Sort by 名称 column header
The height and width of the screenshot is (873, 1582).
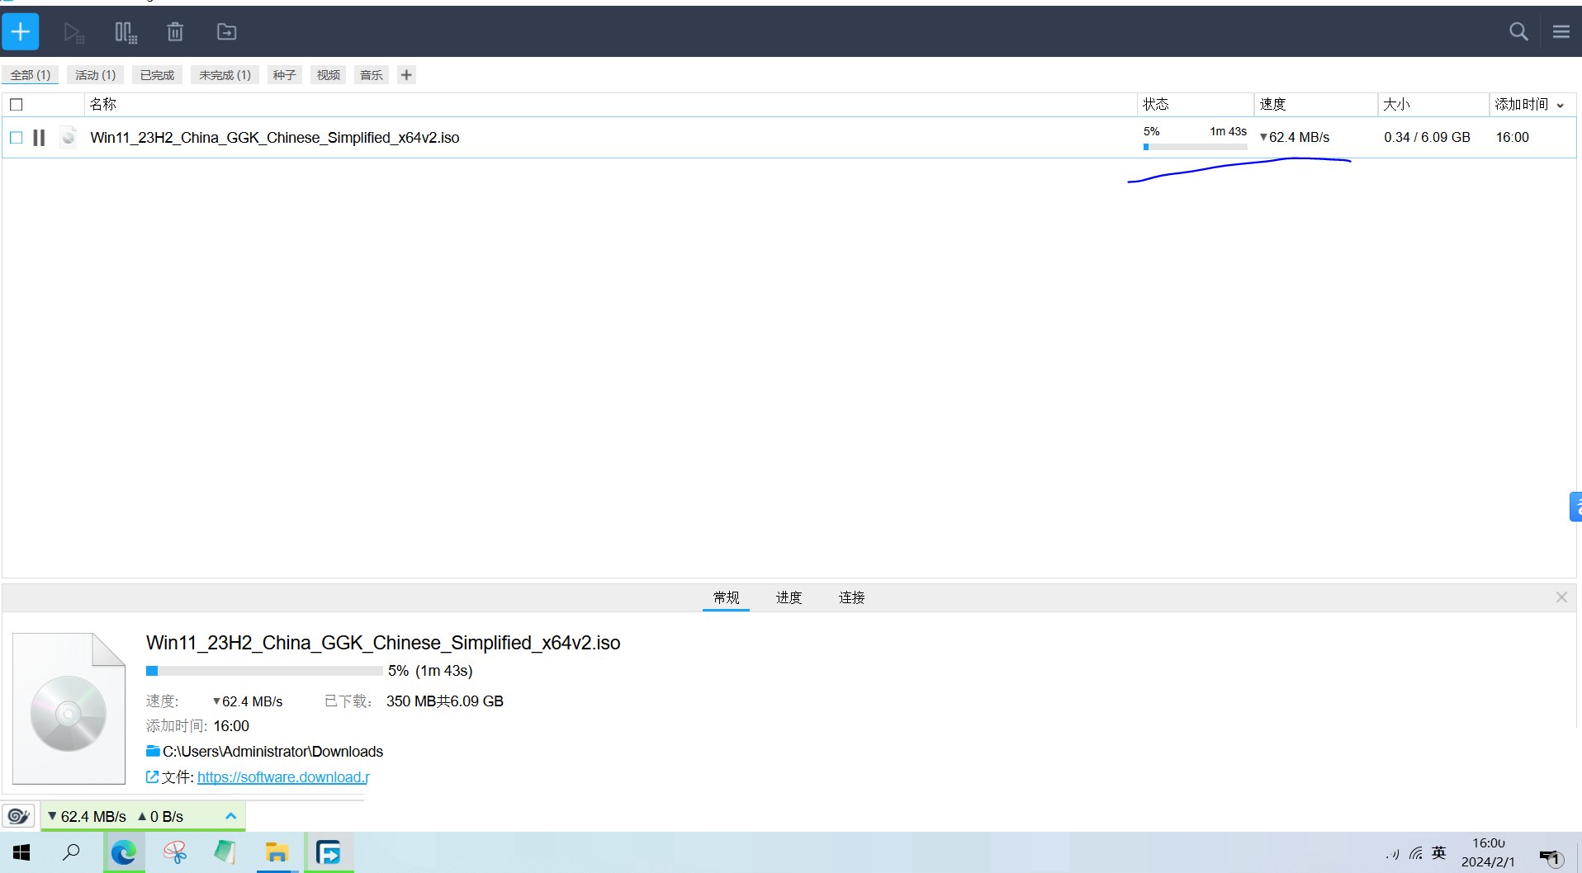[610, 105]
